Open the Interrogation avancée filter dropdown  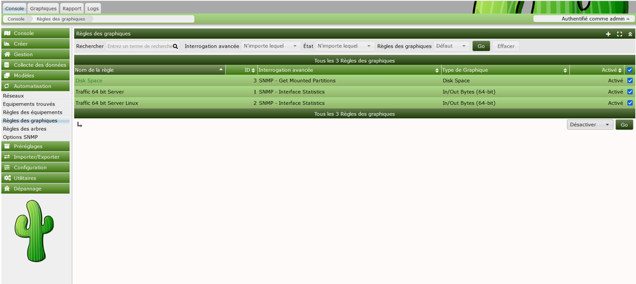pyautogui.click(x=271, y=46)
